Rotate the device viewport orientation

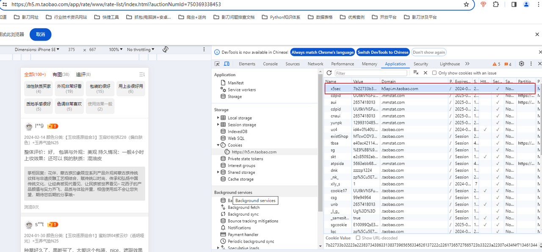pos(166,49)
